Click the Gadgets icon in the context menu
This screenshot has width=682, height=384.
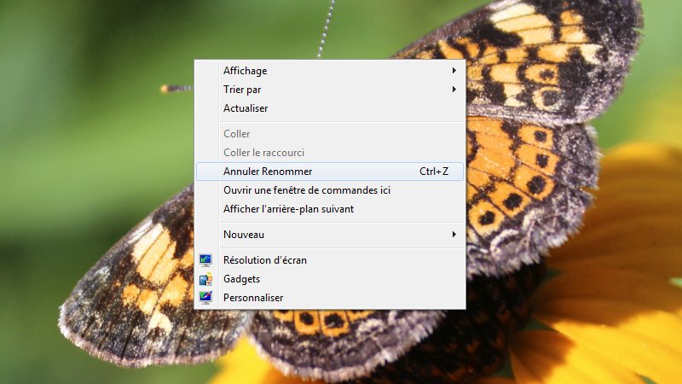tap(205, 279)
